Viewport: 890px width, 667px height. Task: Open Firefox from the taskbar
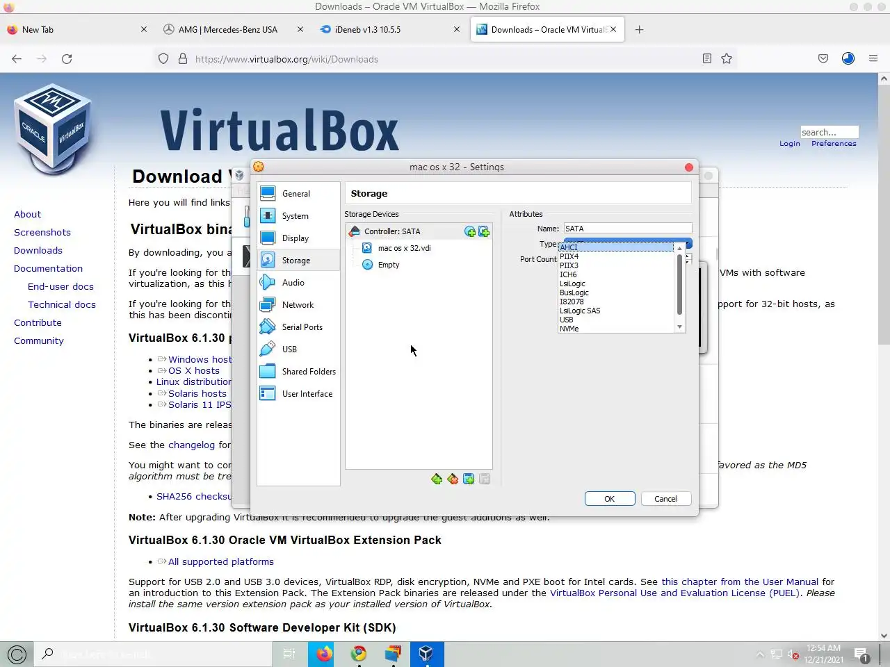tap(324, 654)
